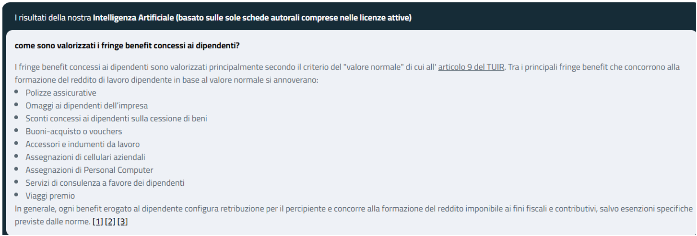The image size is (697, 236).
Task: Select "Omaggi ai dipendenti dell'impresa" bullet text
Action: click(86, 106)
